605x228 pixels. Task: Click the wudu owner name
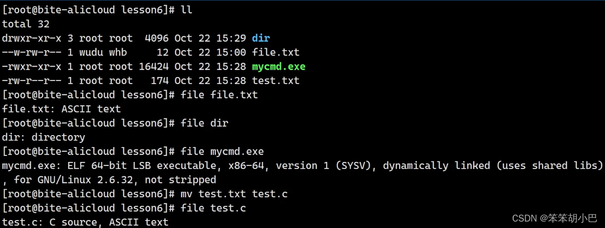click(91, 52)
